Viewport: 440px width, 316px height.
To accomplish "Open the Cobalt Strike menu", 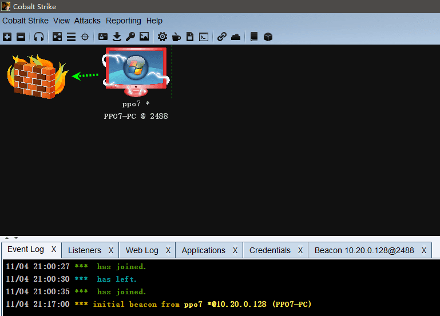I will [25, 21].
